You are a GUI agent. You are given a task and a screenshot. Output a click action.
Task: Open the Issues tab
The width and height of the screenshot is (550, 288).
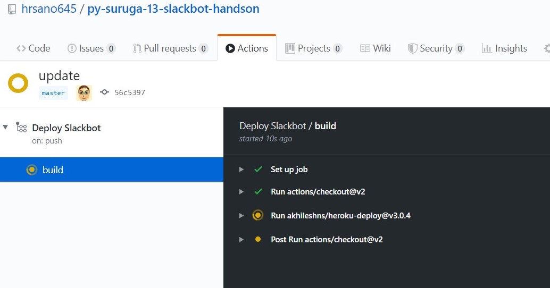coord(91,48)
